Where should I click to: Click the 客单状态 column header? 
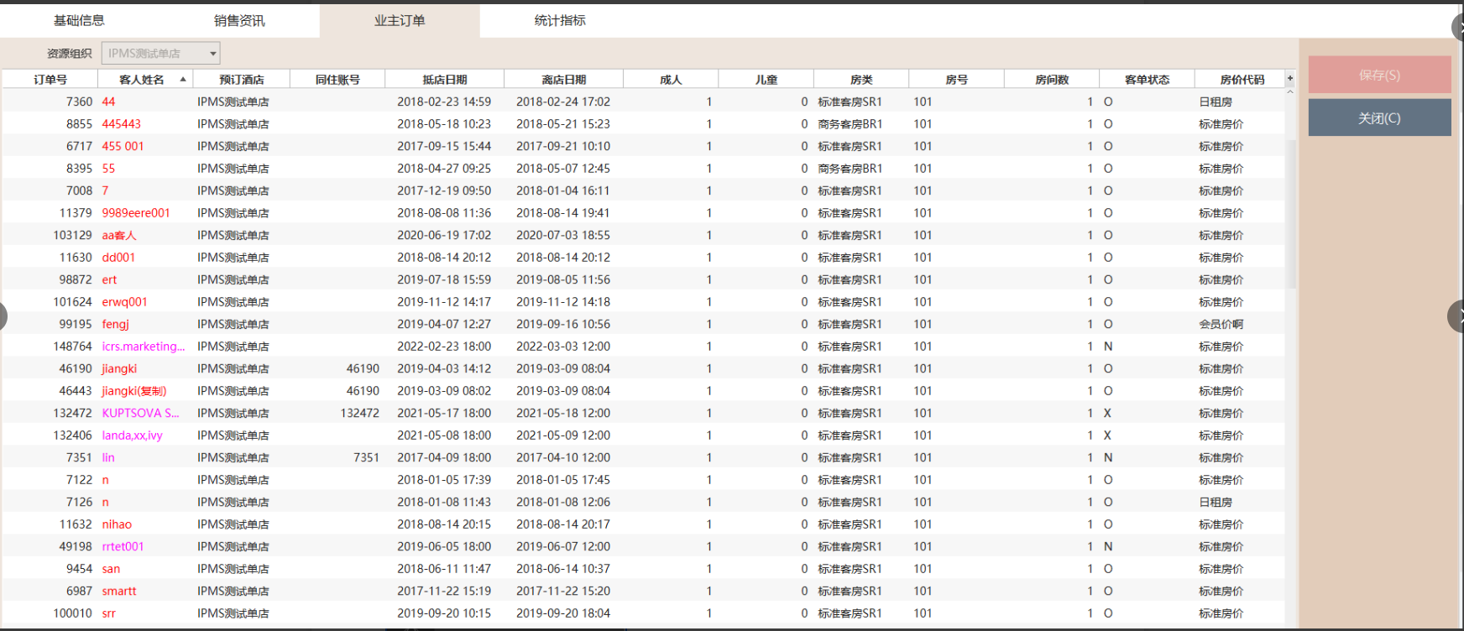(x=1148, y=80)
